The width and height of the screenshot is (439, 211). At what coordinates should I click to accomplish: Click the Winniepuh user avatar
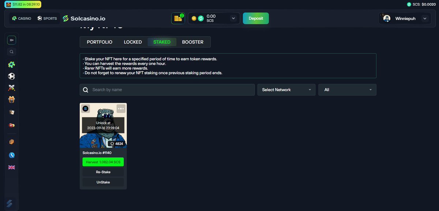click(x=387, y=18)
